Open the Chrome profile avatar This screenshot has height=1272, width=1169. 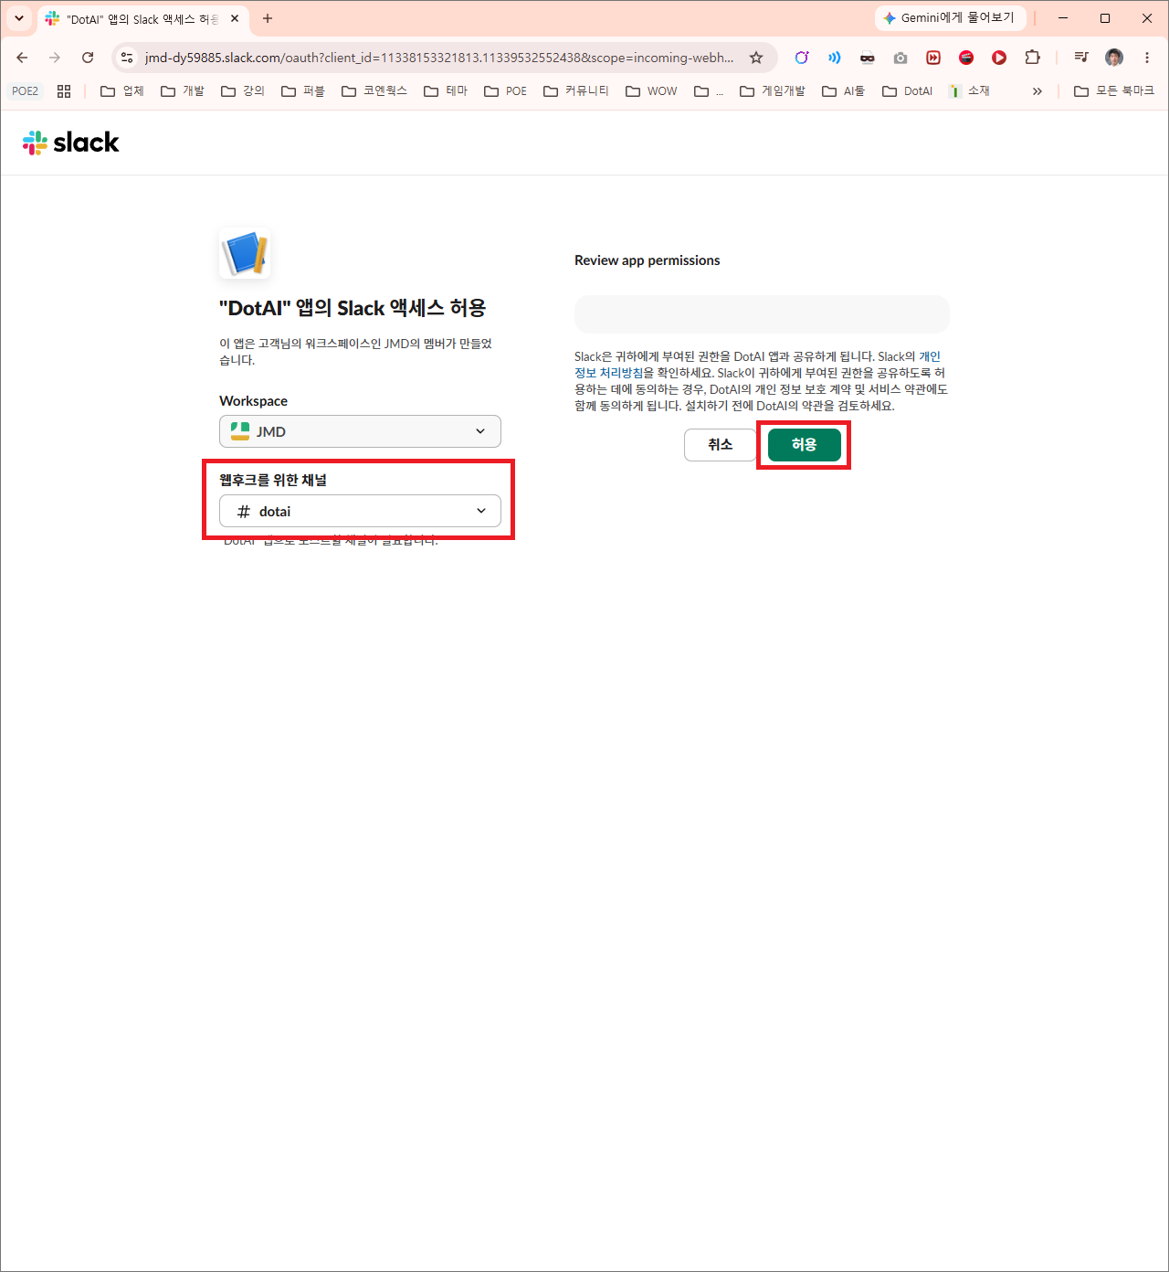[1114, 58]
